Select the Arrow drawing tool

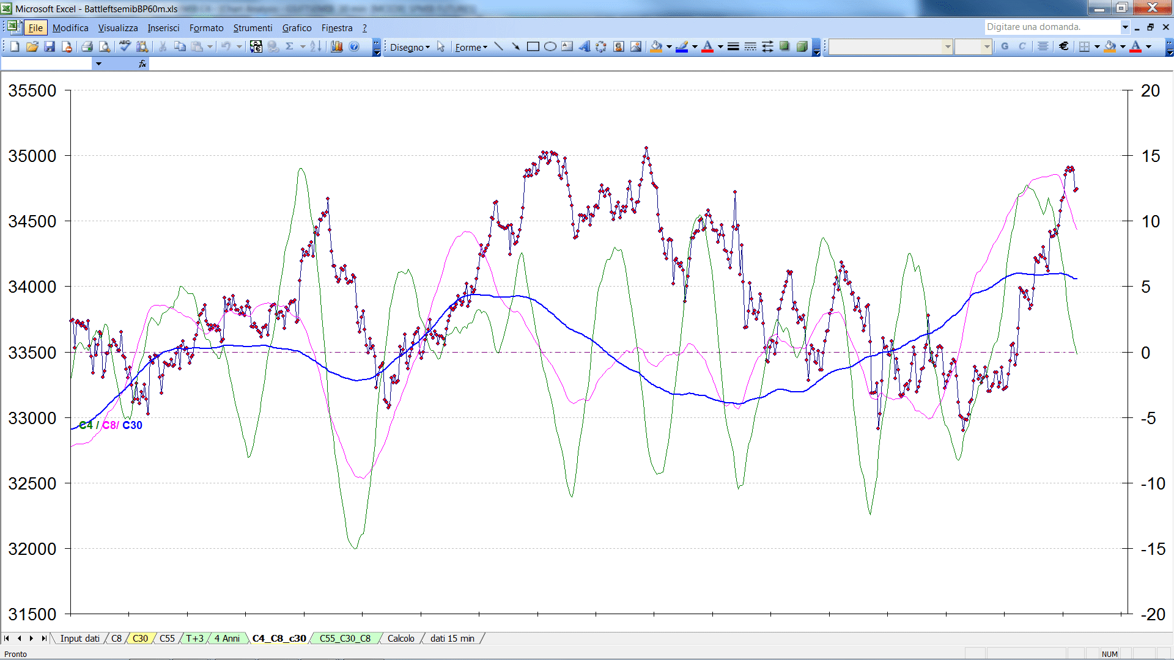(x=515, y=46)
